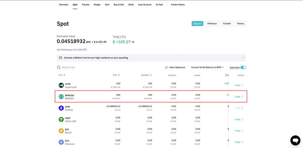
Task: Click the Today's PnL label
Action: [x=120, y=37]
